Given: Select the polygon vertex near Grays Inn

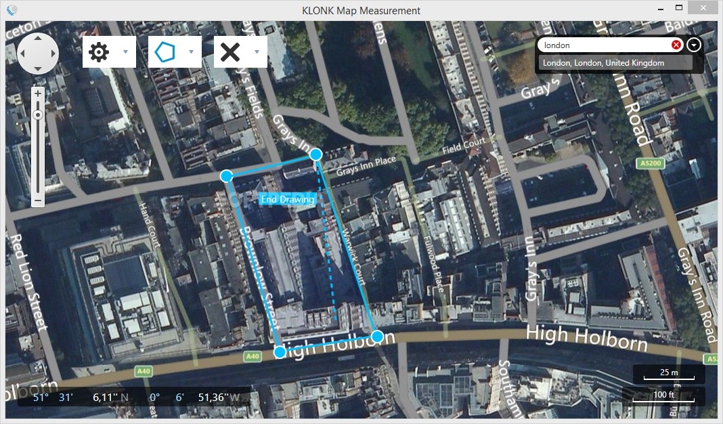Looking at the screenshot, I should (316, 154).
